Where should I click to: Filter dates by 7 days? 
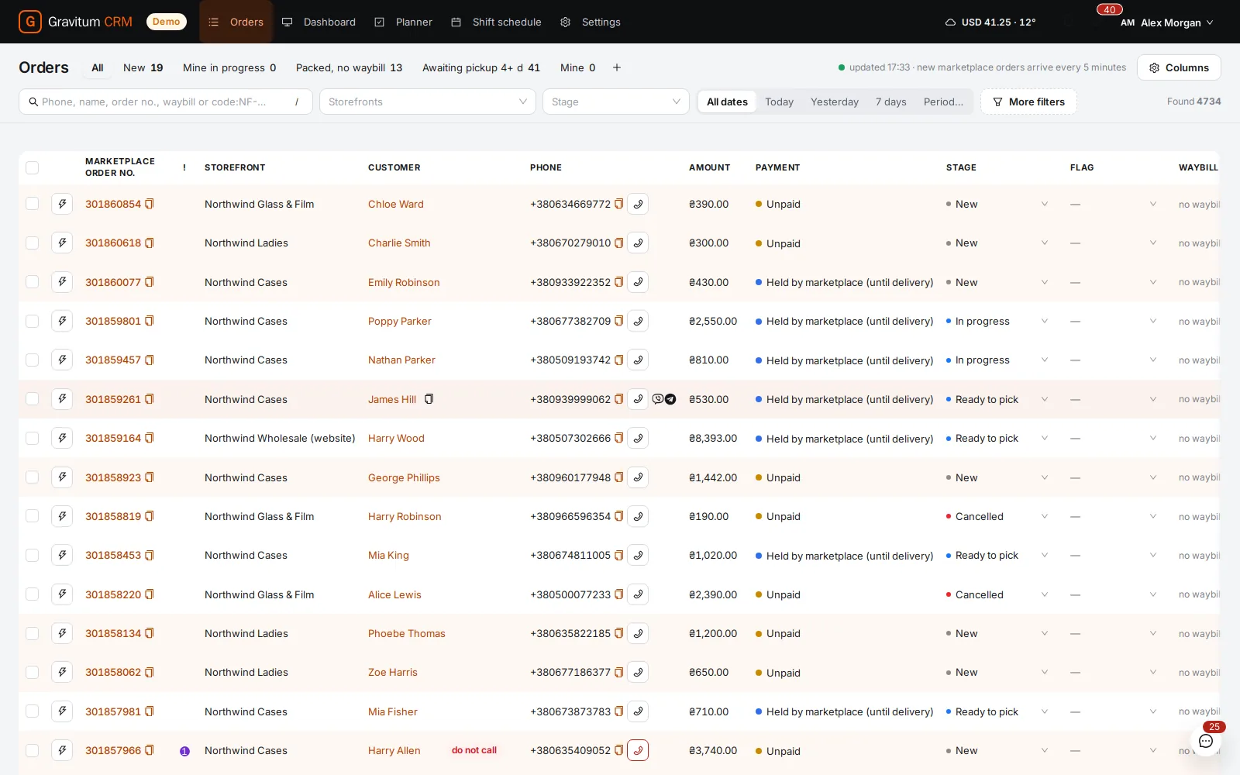890,102
